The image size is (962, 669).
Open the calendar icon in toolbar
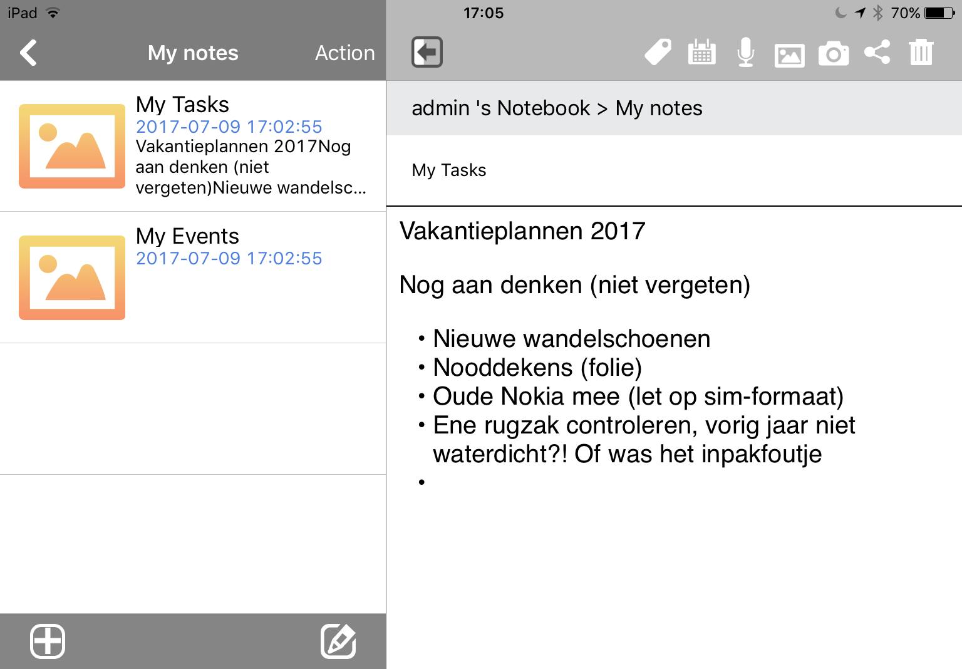[x=701, y=53]
